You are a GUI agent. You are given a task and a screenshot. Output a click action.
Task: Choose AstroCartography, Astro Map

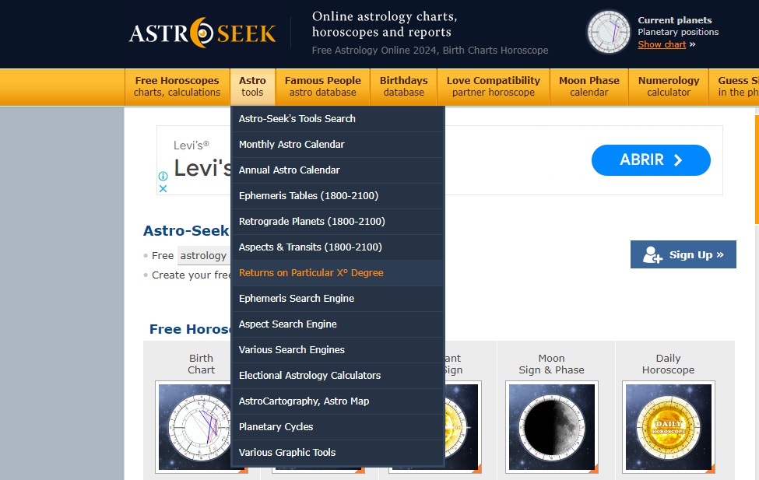click(304, 401)
